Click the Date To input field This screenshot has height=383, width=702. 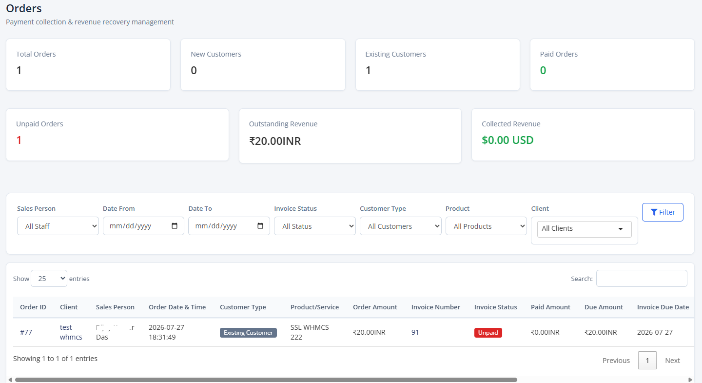229,226
